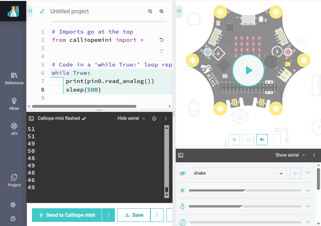
Task: Edit project name with the pencil icon
Action: coord(42,11)
